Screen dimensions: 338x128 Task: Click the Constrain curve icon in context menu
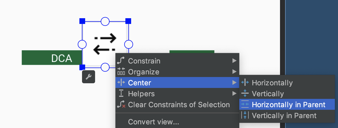[121, 61]
